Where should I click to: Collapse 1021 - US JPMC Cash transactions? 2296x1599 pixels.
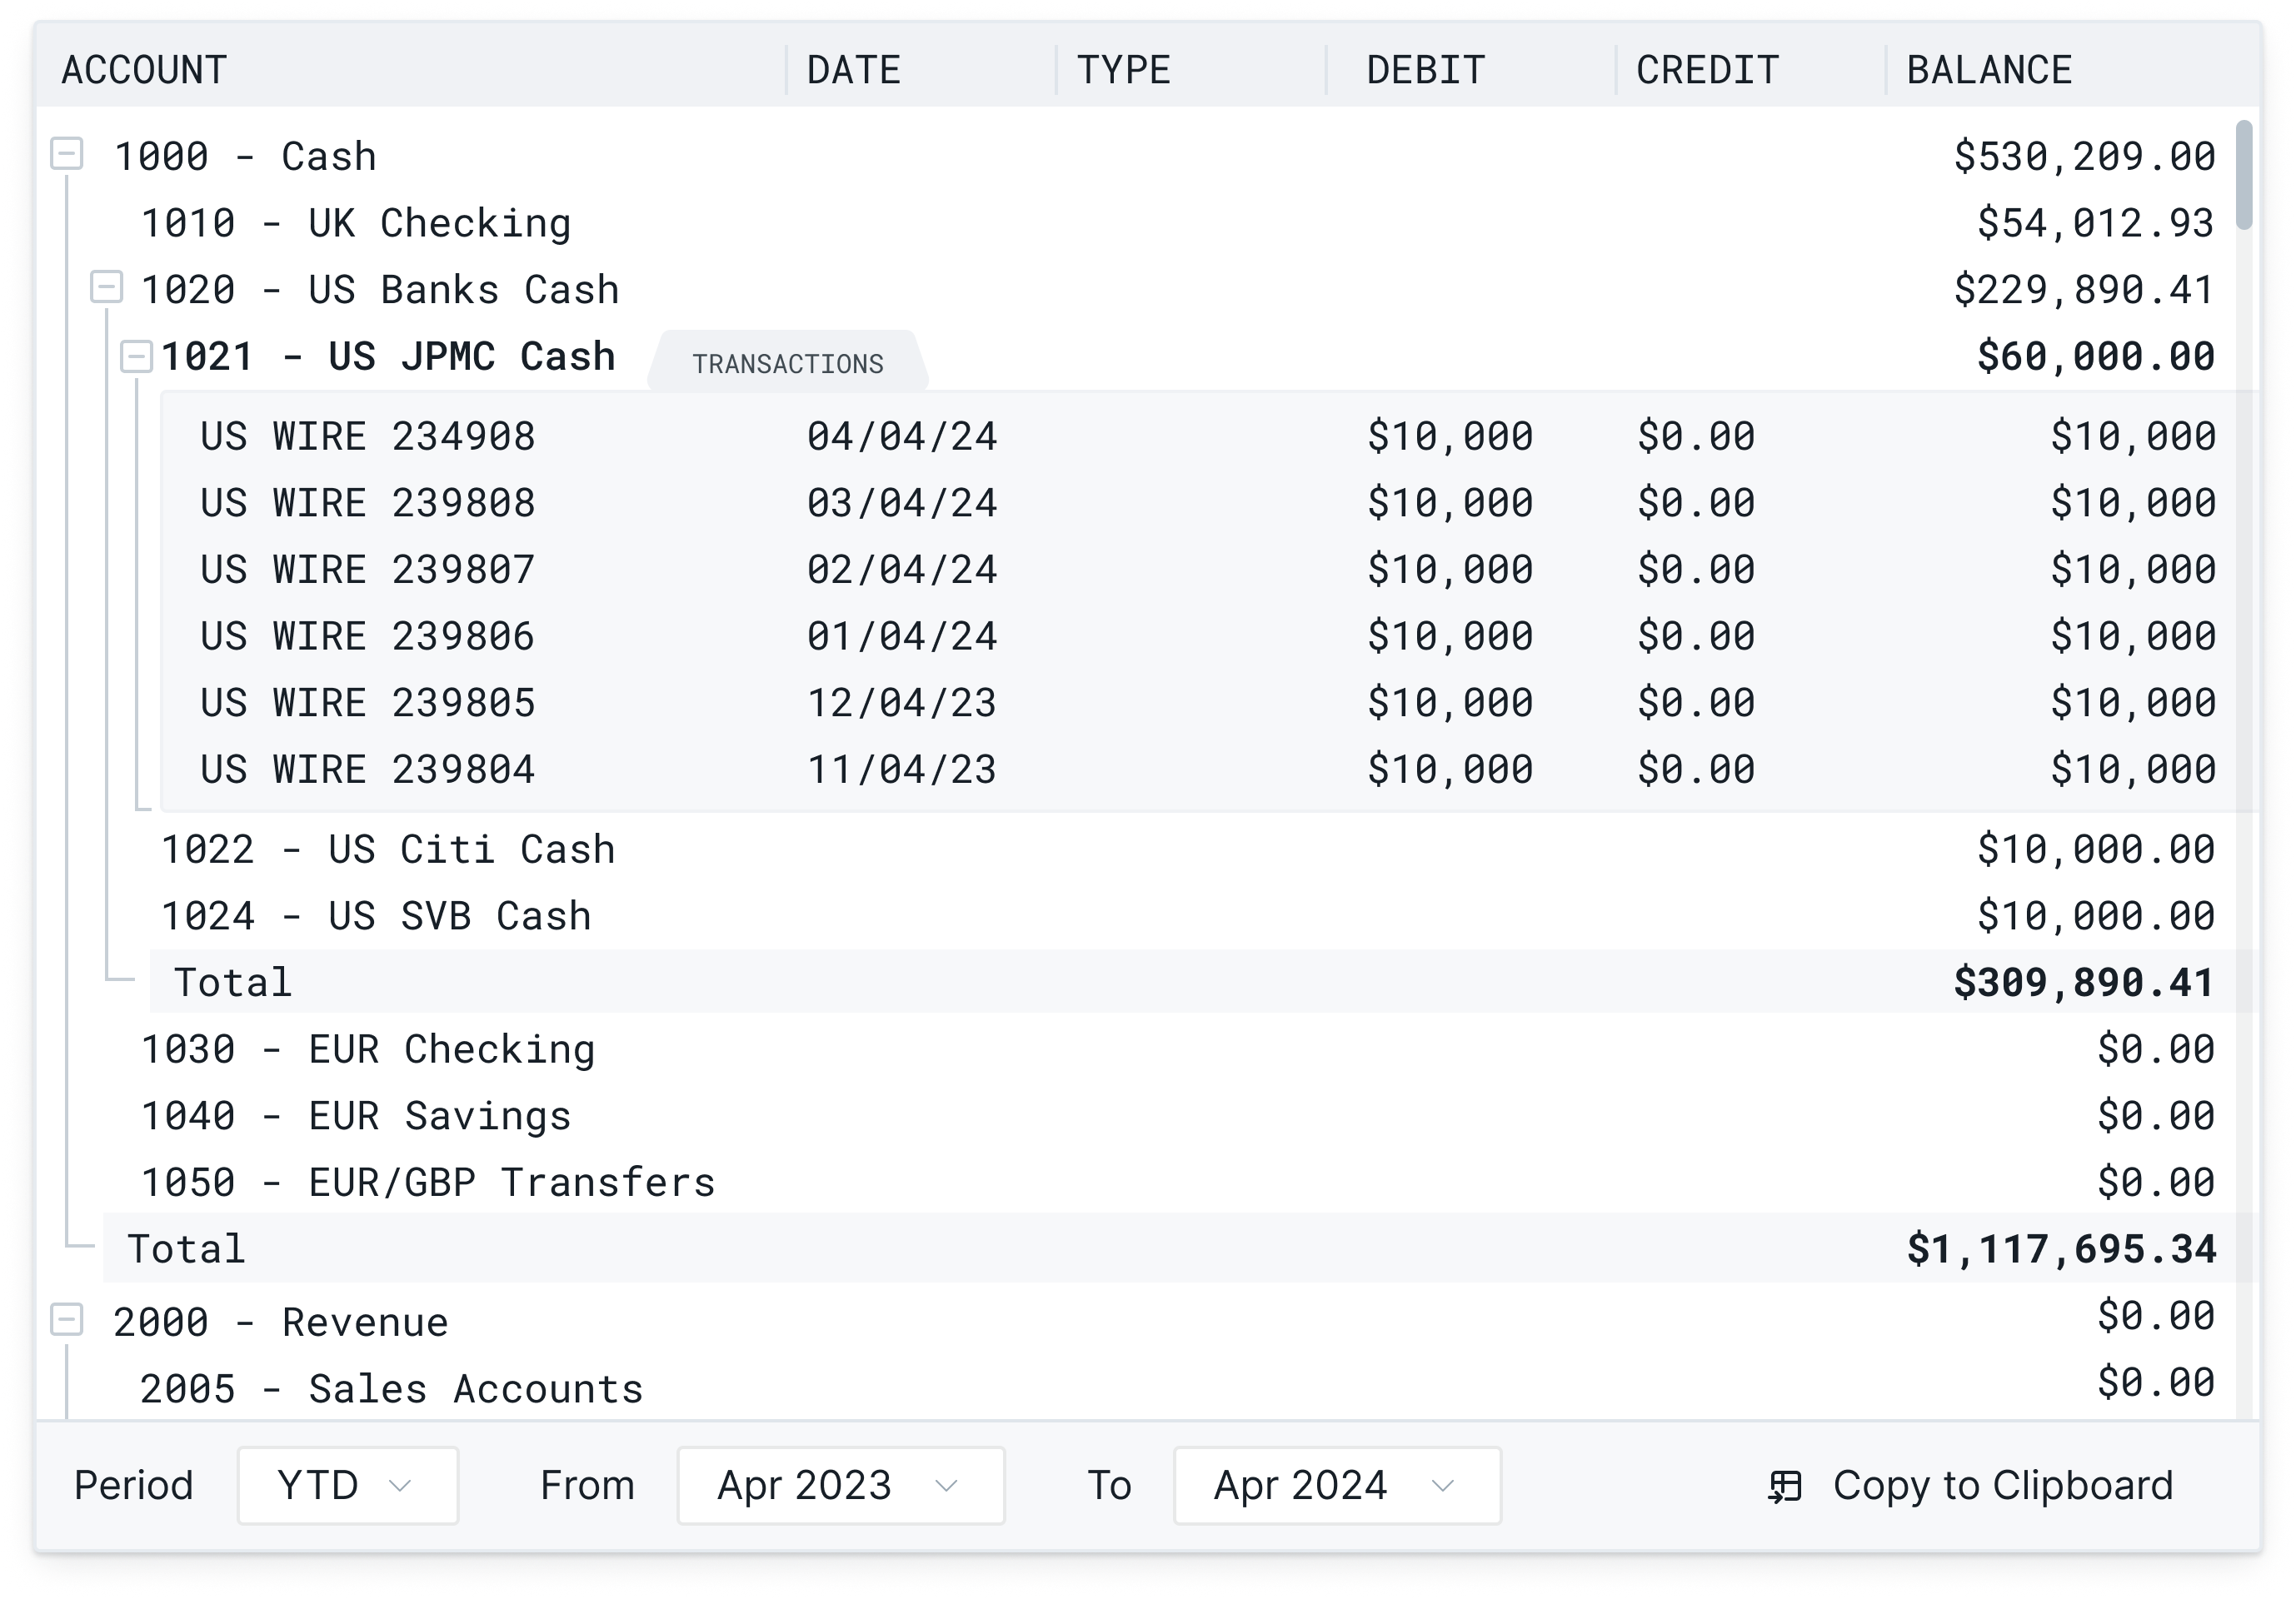[136, 355]
